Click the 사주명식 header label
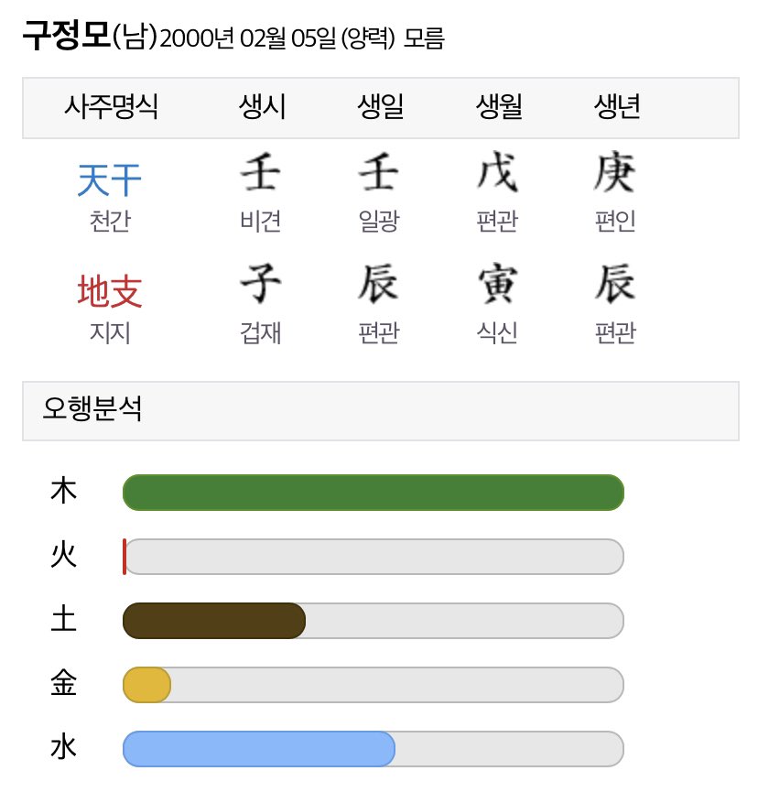758x803 pixels. tap(111, 107)
